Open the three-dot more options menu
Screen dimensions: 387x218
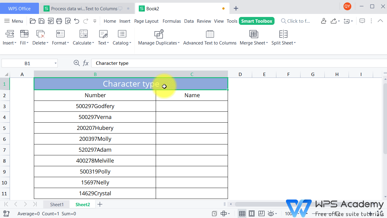click(371, 21)
